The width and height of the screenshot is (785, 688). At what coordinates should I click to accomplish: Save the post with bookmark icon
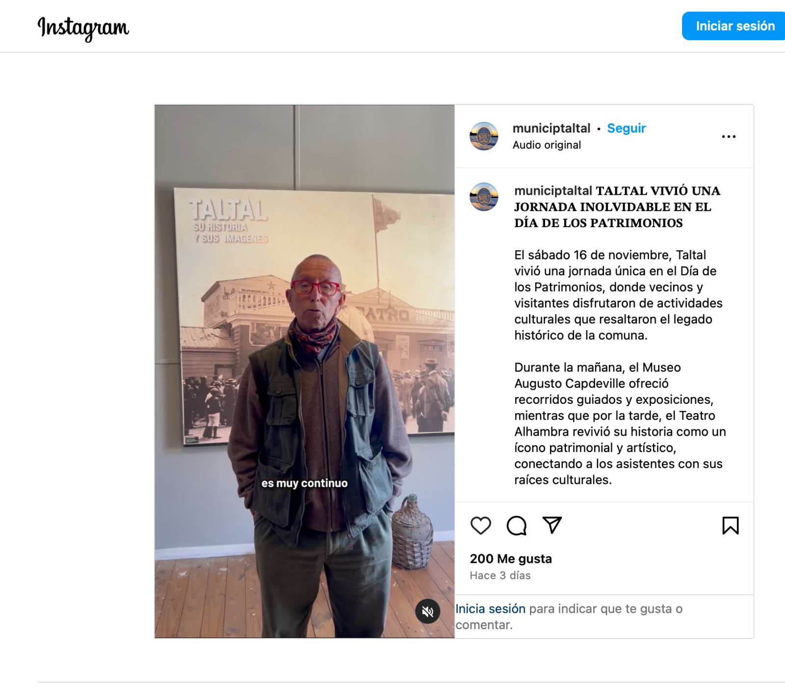[x=730, y=525]
